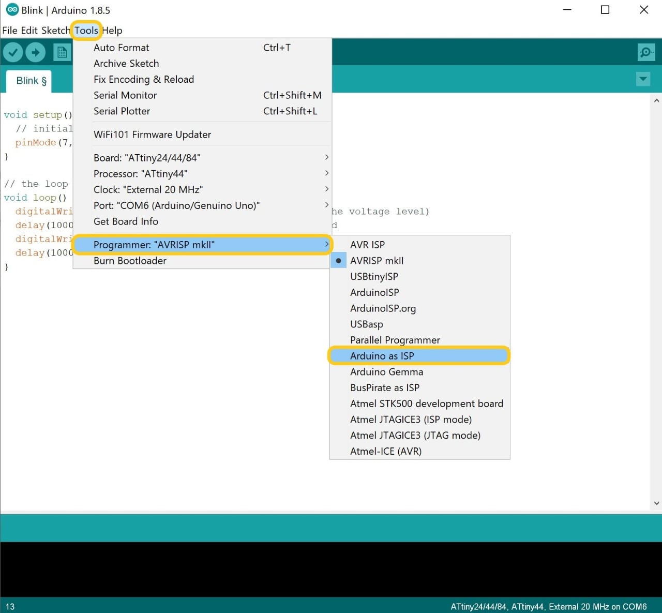Select Arduino as ISP programmer
The width and height of the screenshot is (662, 613).
point(420,356)
